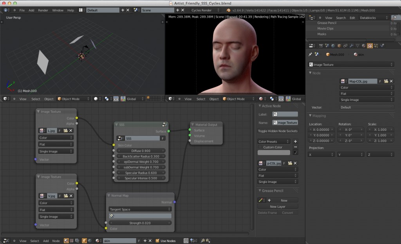Open the Vector dropdown showing Default
This screenshot has width=401, height=244.
366,107
